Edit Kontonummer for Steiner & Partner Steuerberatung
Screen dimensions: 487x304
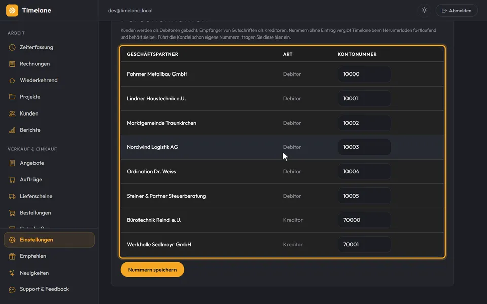pyautogui.click(x=364, y=196)
